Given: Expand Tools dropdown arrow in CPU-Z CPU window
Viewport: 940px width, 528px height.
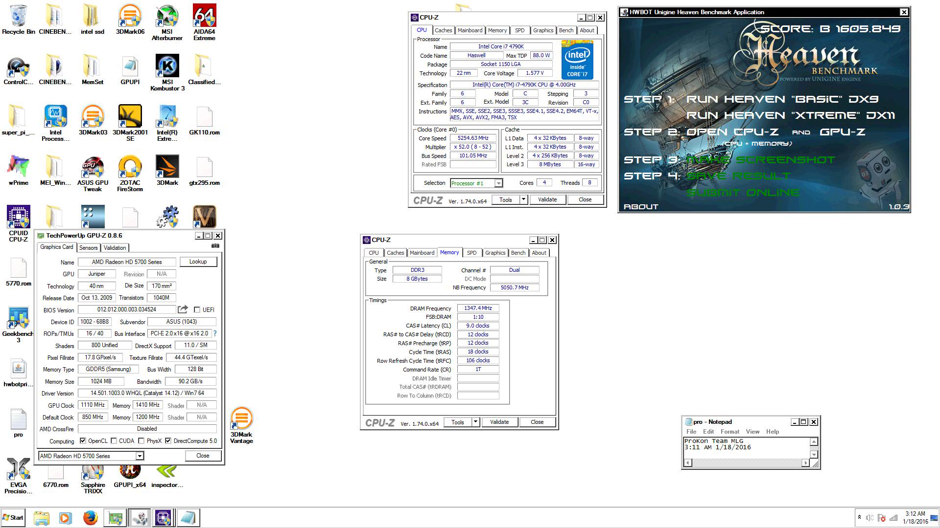Looking at the screenshot, I should point(523,199).
